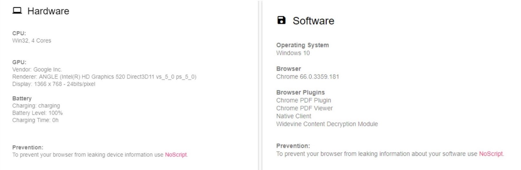Click the Hardware section heading

click(48, 11)
